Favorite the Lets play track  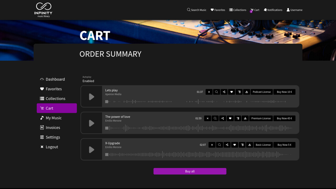pos(232,92)
